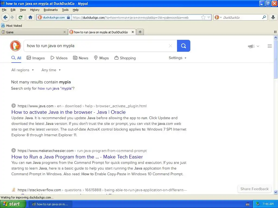Switch to Videos results

point(59,58)
